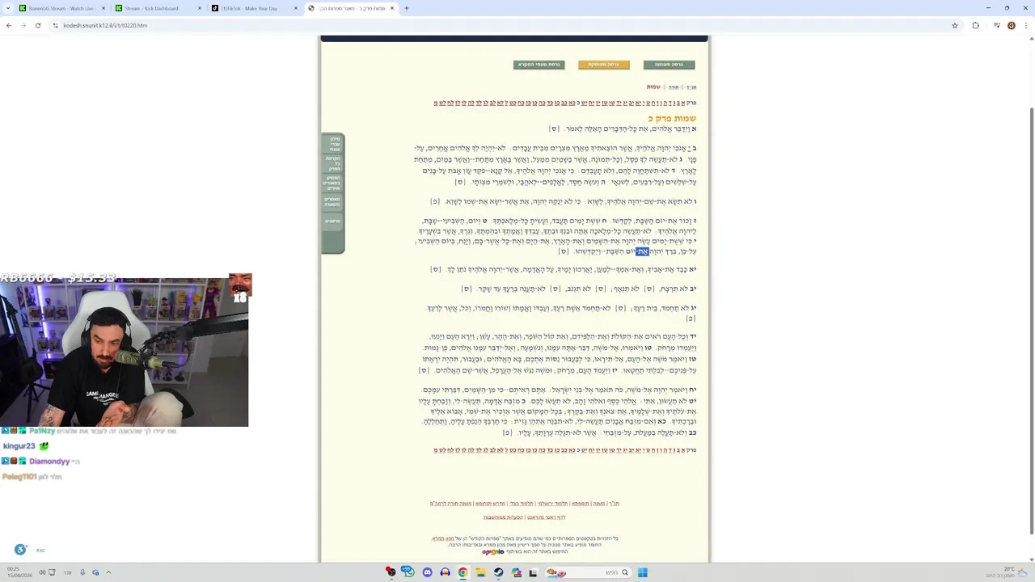Open the הקראת כל הפרק sidebar button
This screenshot has width=1035, height=582.
tap(333, 163)
